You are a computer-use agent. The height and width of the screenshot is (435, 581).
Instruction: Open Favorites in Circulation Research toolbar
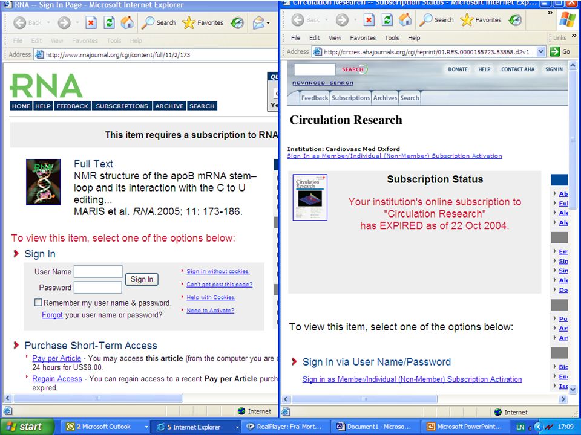coord(481,20)
